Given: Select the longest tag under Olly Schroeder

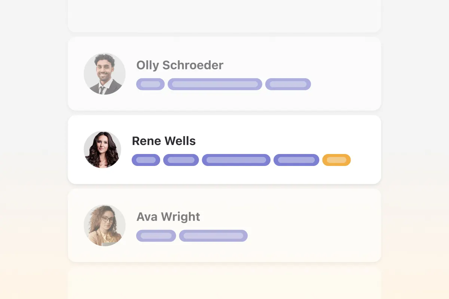Looking at the screenshot, I should pyautogui.click(x=215, y=84).
